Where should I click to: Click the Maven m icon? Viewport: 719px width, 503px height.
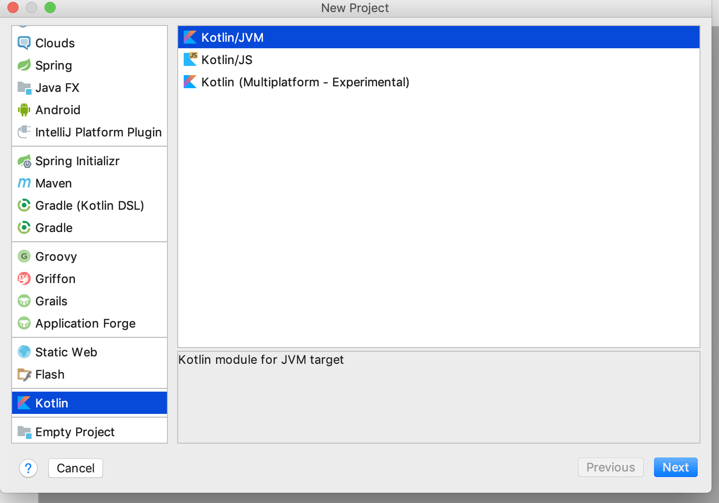24,183
